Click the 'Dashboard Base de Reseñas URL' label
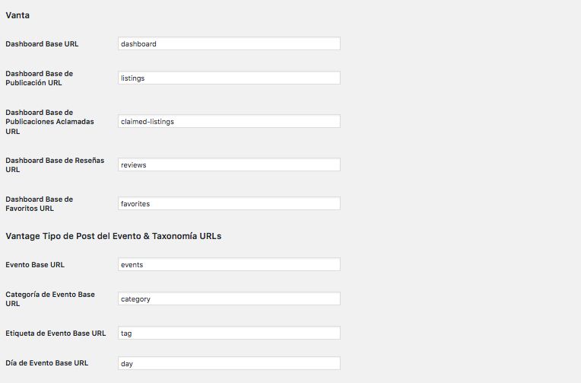581x383 pixels. (x=55, y=164)
